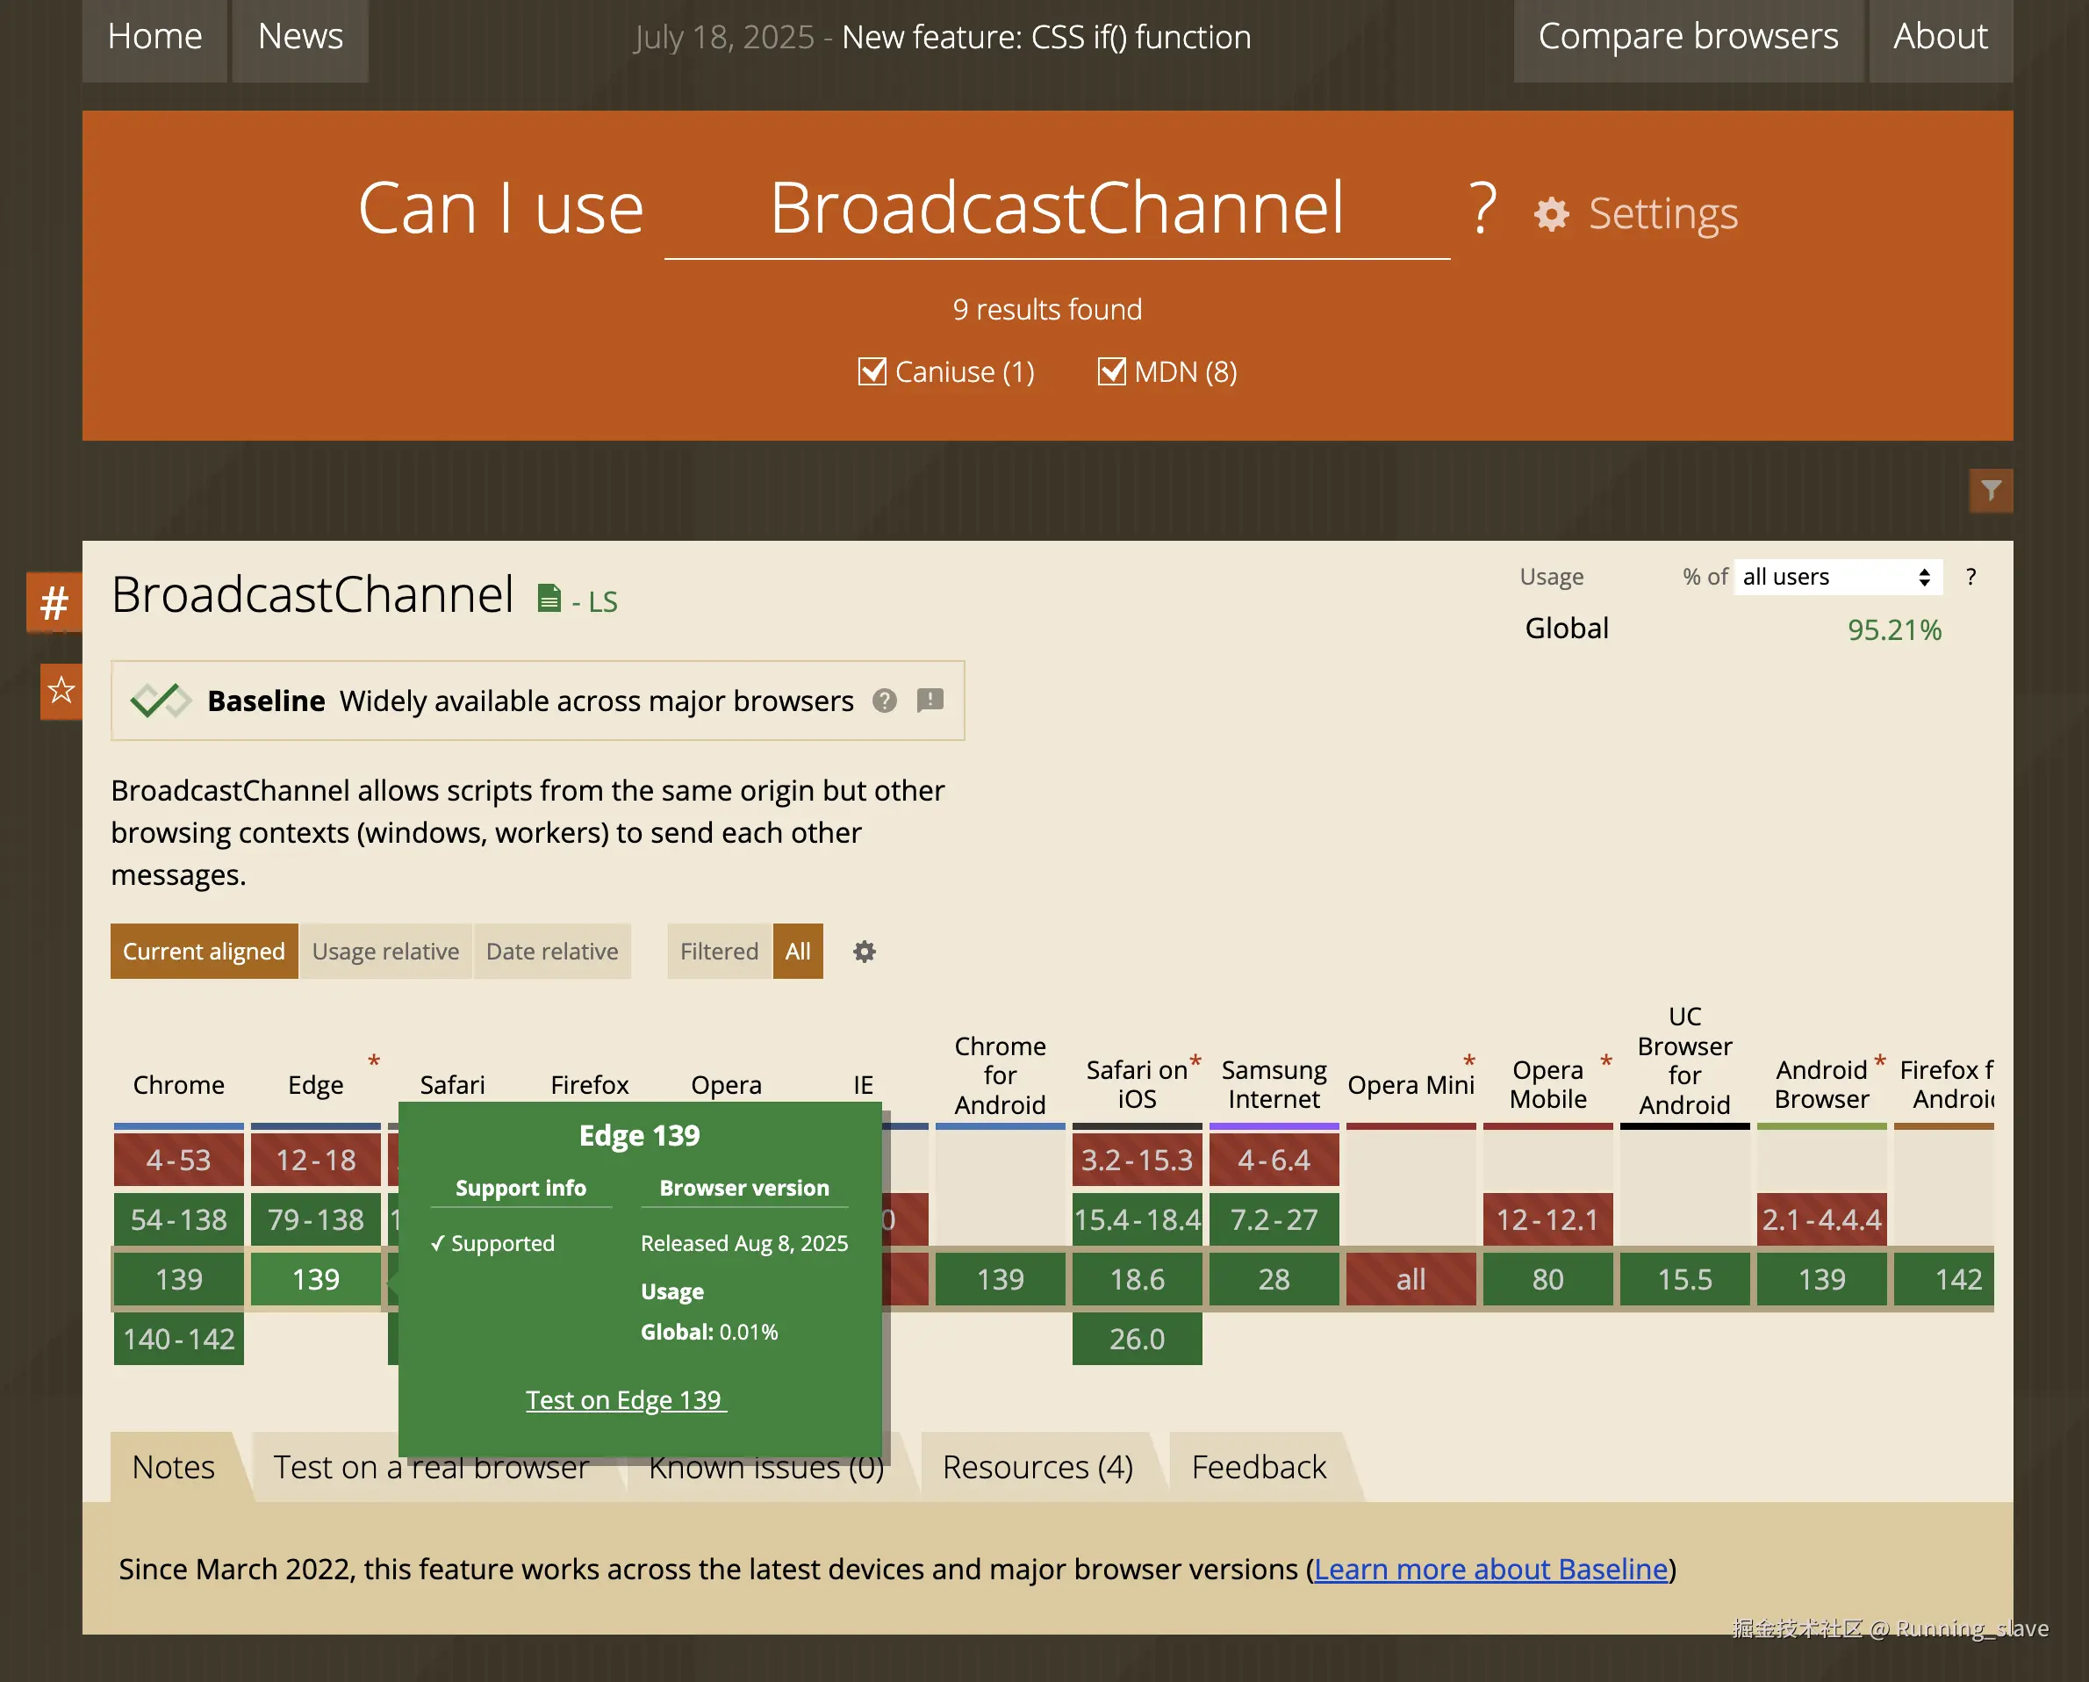Click Android Browser 2.1-4.4.4 cell
Image resolution: width=2089 pixels, height=1682 pixels.
coord(1822,1220)
